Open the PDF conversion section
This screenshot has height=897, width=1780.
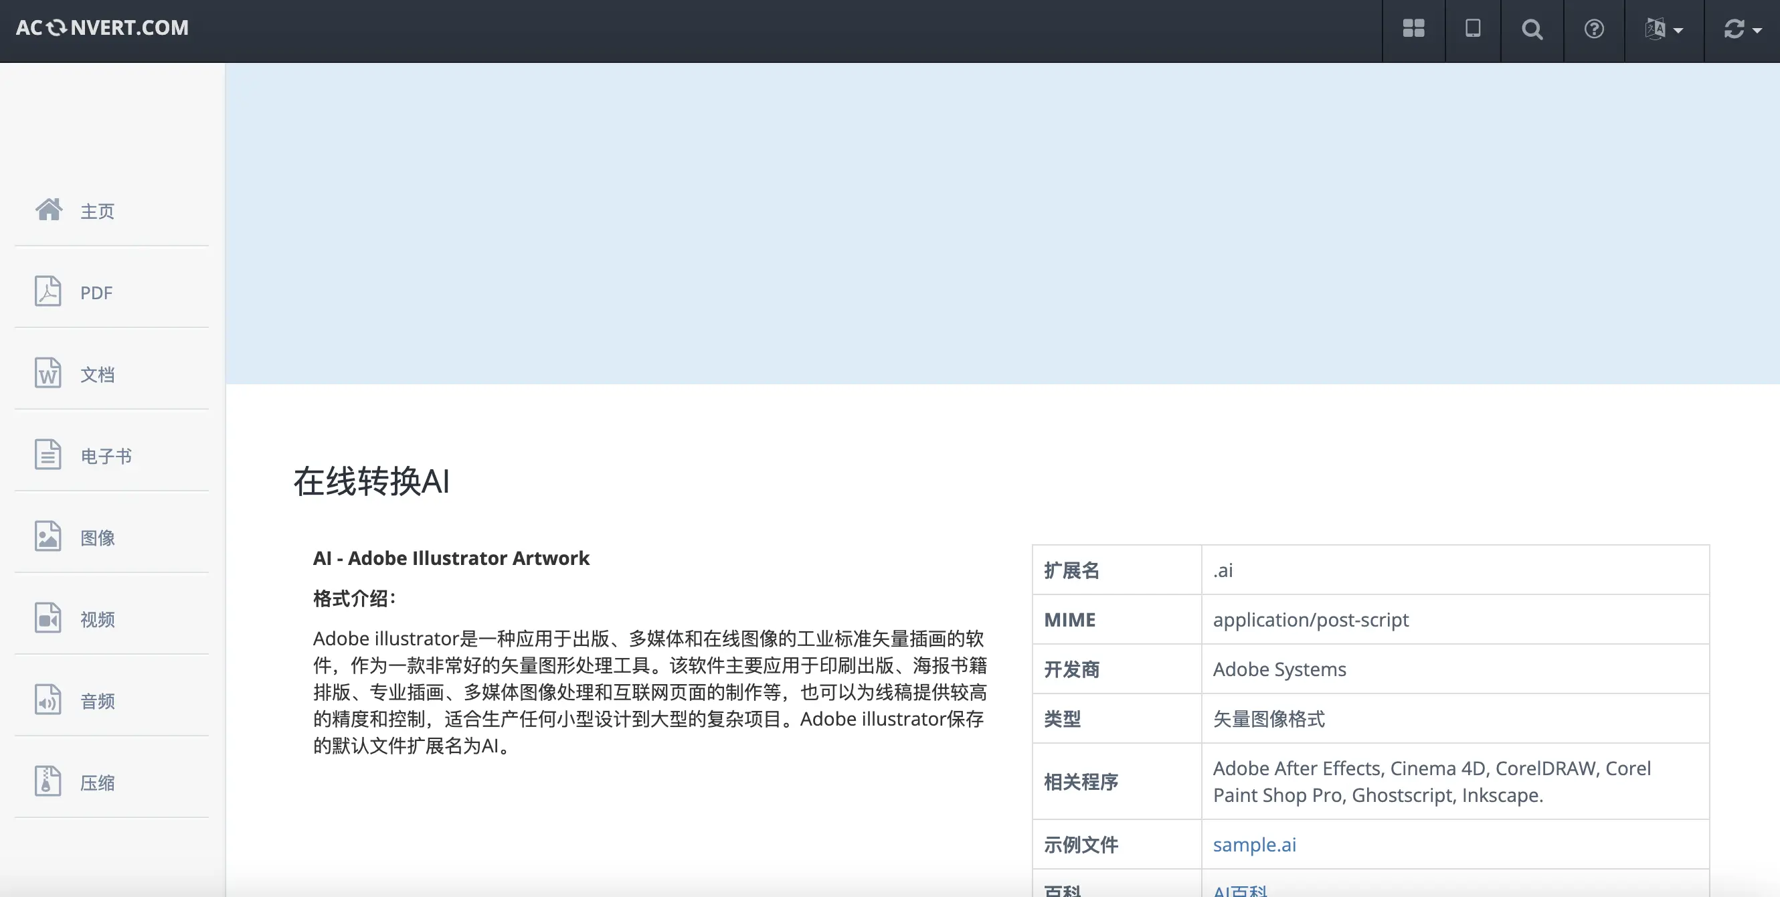[96, 293]
